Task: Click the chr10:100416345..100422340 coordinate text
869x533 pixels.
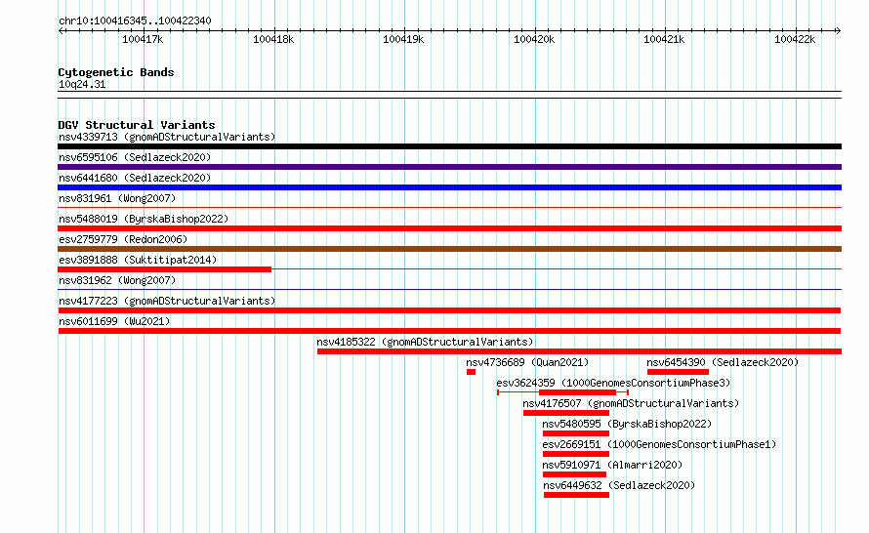Action: pos(135,20)
